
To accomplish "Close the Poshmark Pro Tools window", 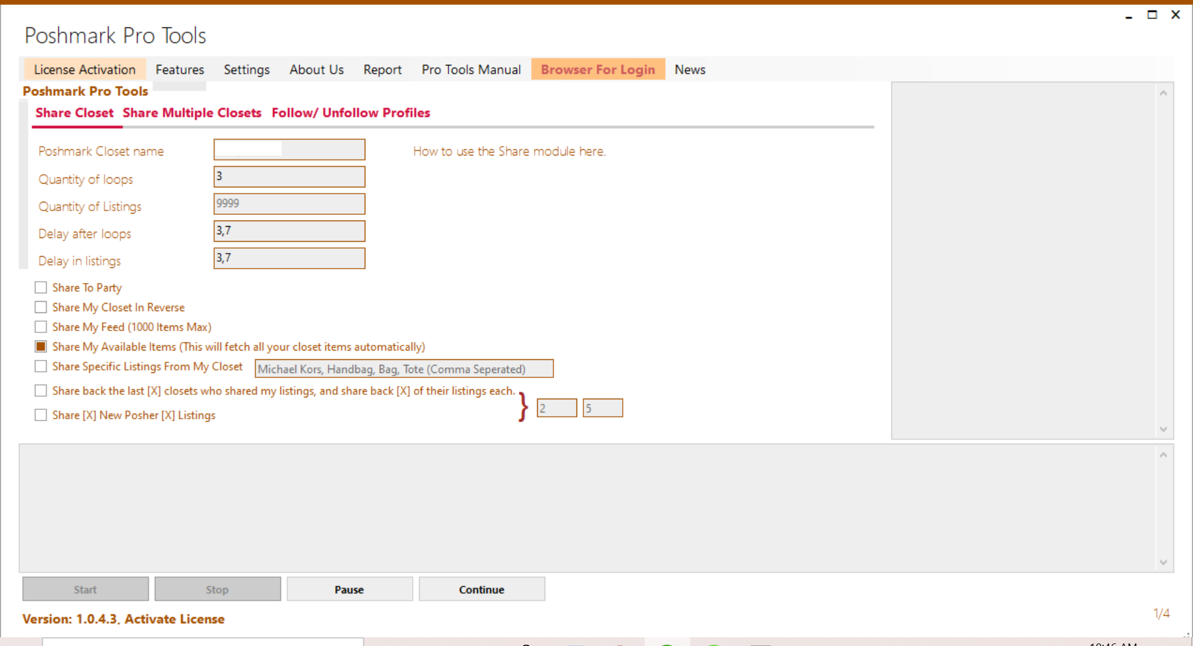I will click(x=1176, y=14).
